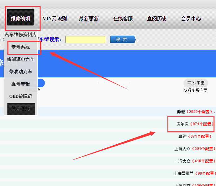216x186 pixels.
Task: Select the 车系/车型 step pill
Action: tap(196, 83)
